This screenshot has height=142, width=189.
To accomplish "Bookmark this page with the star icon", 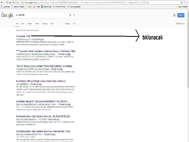I will [184, 2].
